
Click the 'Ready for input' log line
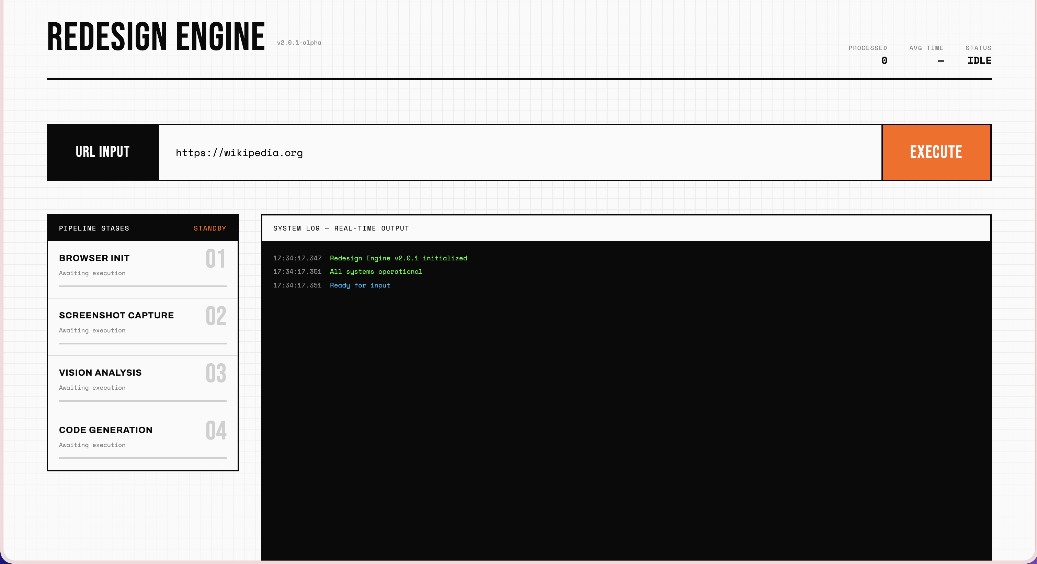[x=360, y=285]
